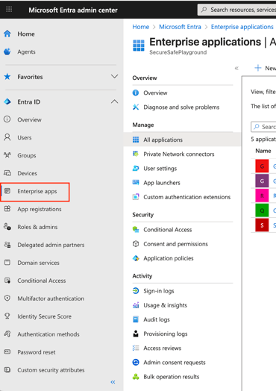Collapse the Entra ID section chevron

[x=114, y=101]
